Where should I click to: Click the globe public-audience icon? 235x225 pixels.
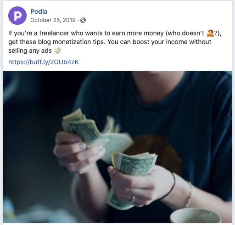83,20
